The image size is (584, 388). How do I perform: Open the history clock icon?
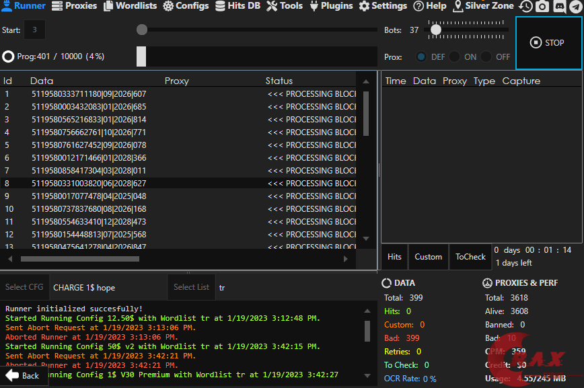525,6
